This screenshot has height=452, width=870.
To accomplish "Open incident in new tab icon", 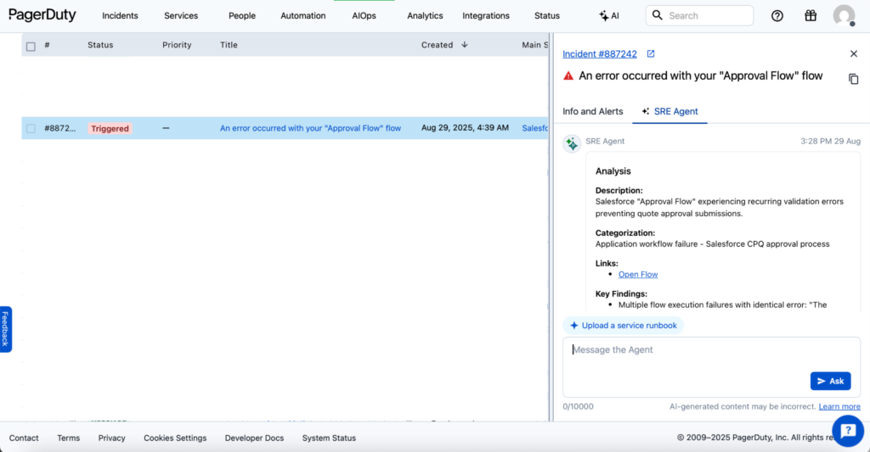I will [x=651, y=53].
